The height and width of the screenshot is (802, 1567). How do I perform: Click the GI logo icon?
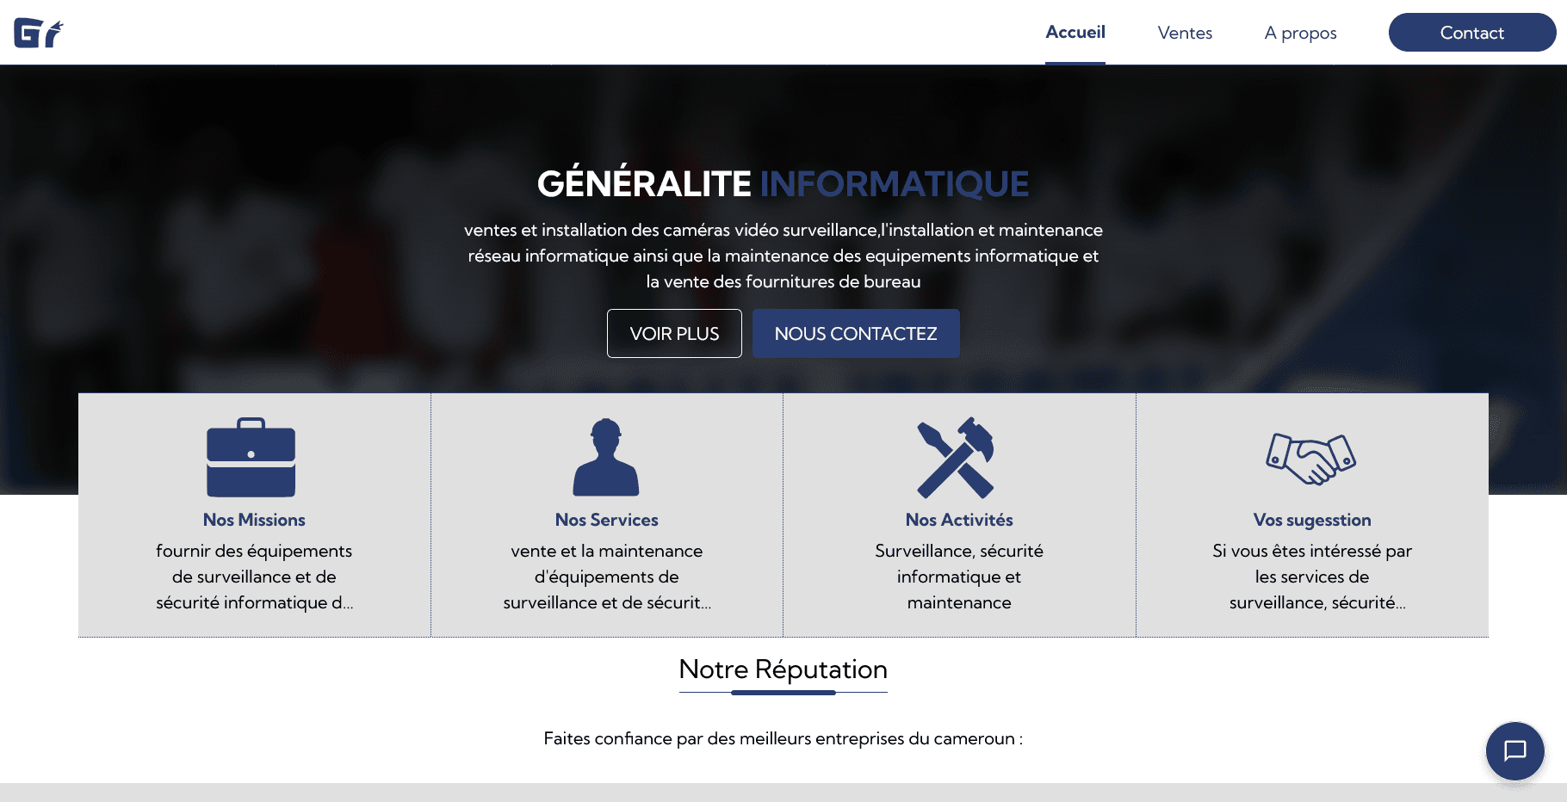click(x=39, y=33)
